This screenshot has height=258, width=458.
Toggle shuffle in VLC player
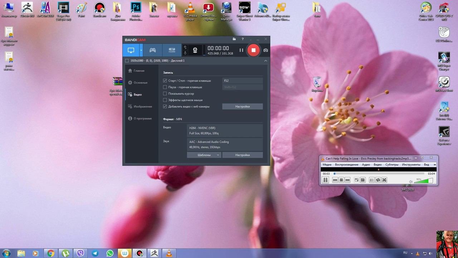coord(384,180)
